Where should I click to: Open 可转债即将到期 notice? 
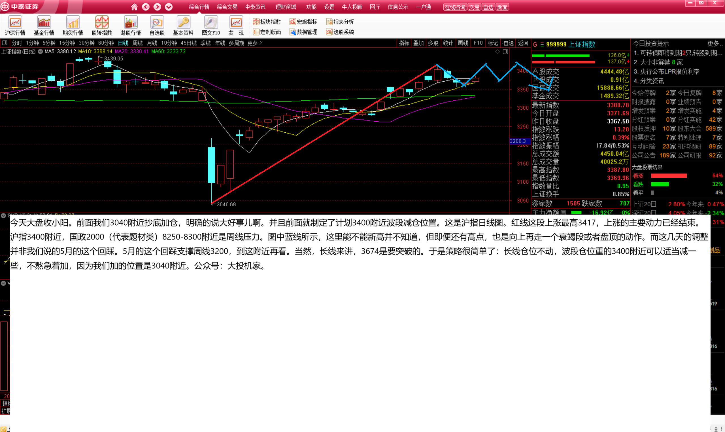tap(678, 53)
